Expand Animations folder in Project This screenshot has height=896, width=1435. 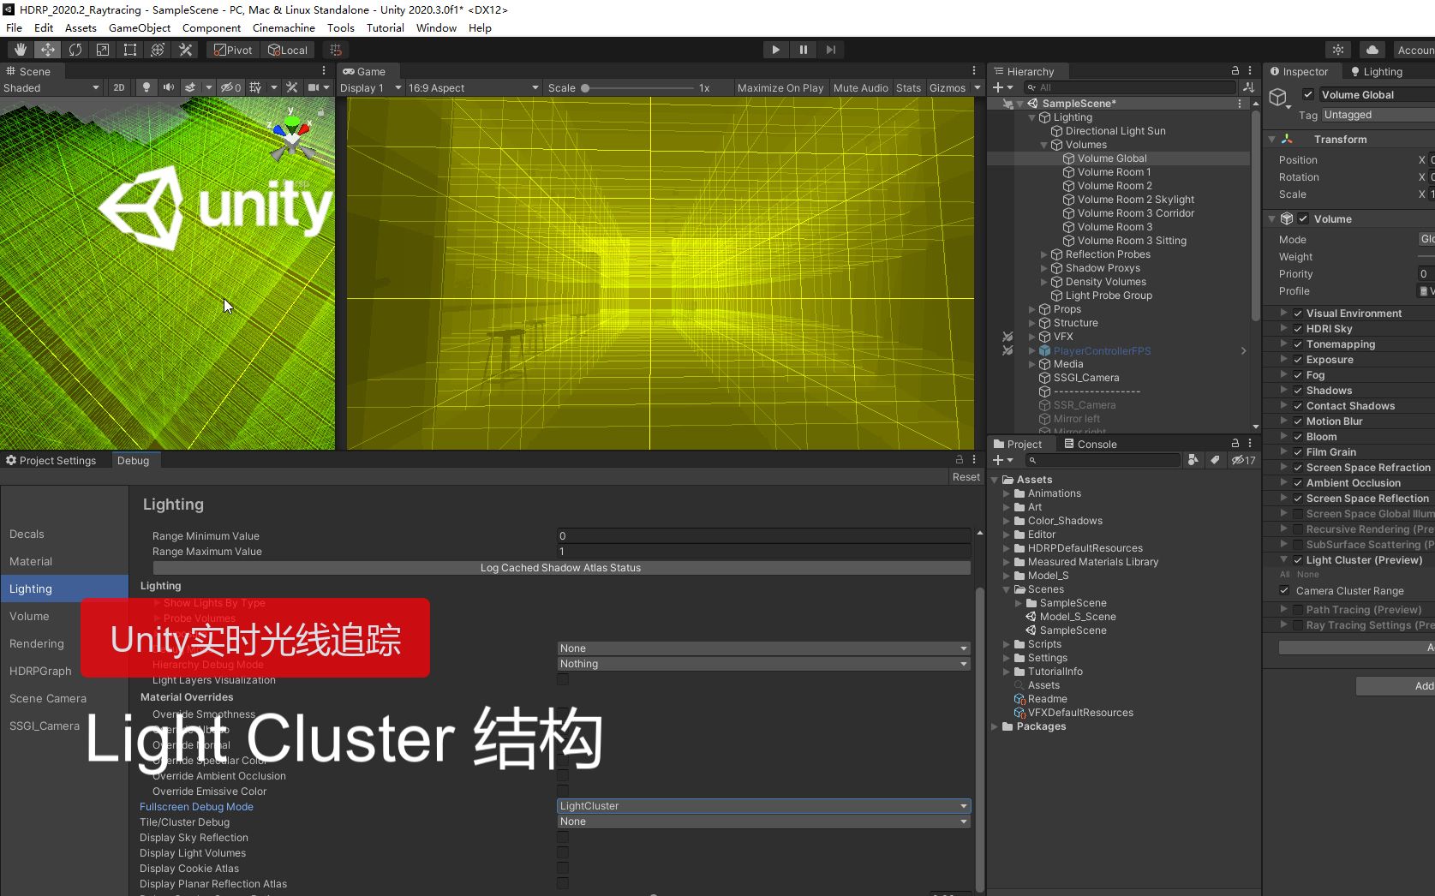(x=1007, y=493)
